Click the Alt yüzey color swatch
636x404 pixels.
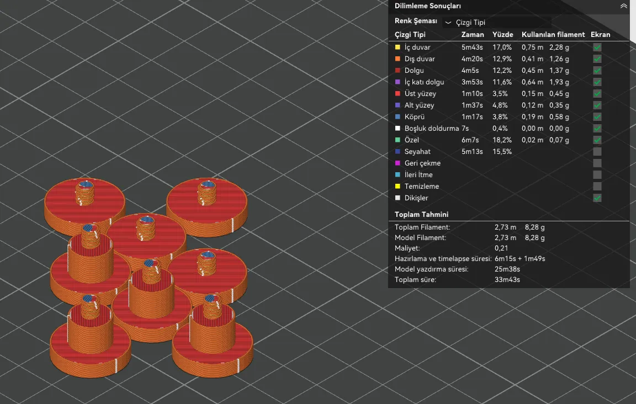point(397,105)
